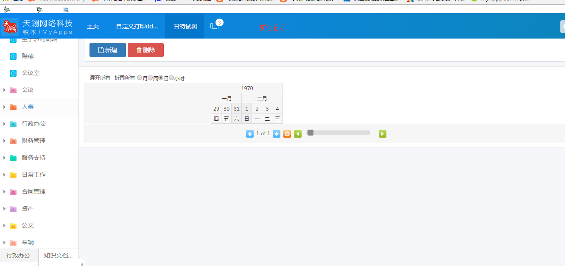Expand the 合同管理 tree node arrow
The width and height of the screenshot is (565, 266).
coord(4,191)
